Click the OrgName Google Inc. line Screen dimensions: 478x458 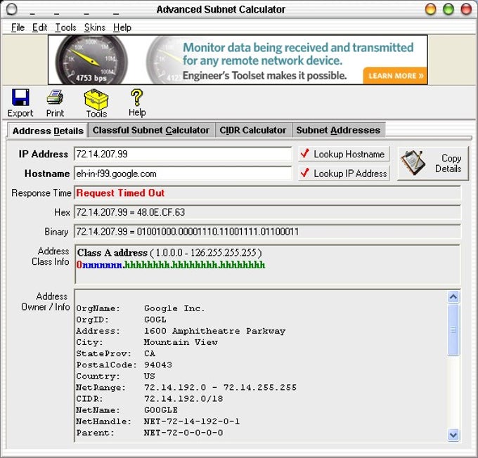tap(140, 308)
